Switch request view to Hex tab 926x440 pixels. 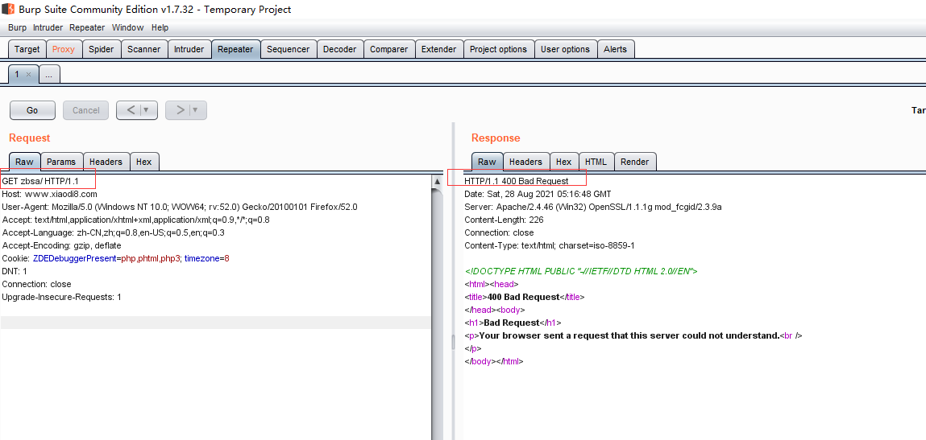click(x=144, y=162)
